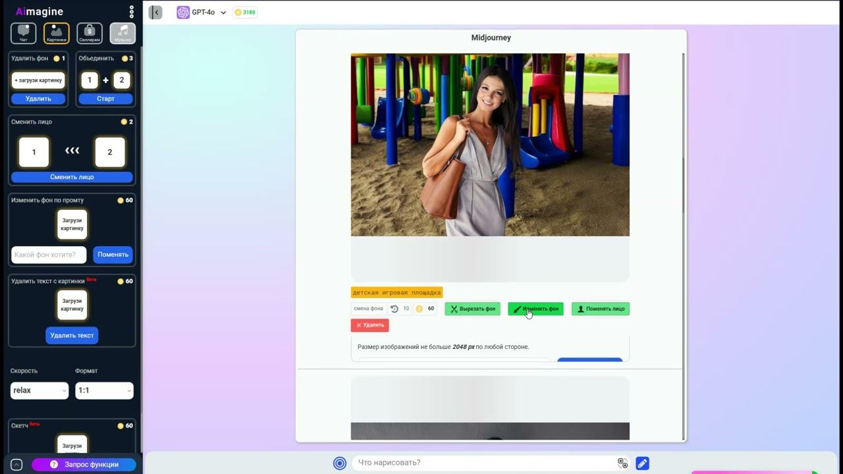Image resolution: width=843 pixels, height=474 pixels.
Task: Upload an image under Удалить текст с картинки
Action: pos(72,305)
